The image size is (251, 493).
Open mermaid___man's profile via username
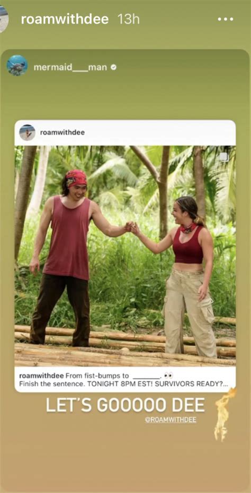tap(70, 67)
